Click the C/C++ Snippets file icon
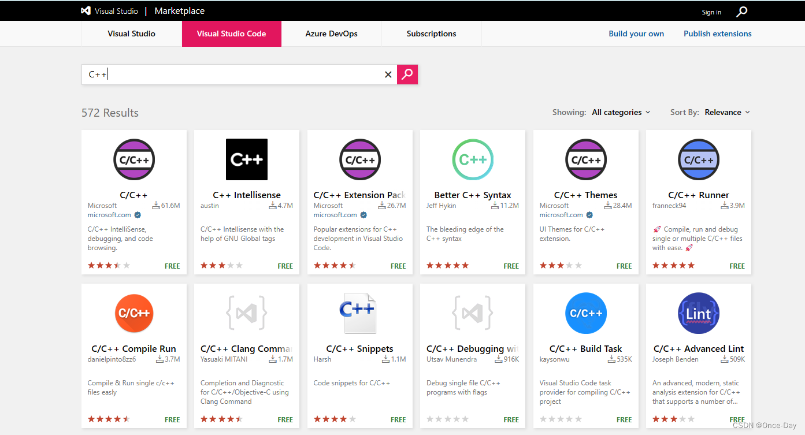 pyautogui.click(x=359, y=313)
